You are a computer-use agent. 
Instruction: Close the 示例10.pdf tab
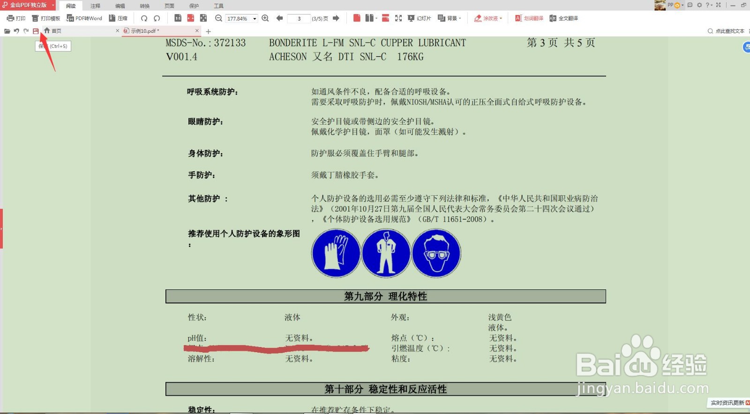click(x=197, y=31)
